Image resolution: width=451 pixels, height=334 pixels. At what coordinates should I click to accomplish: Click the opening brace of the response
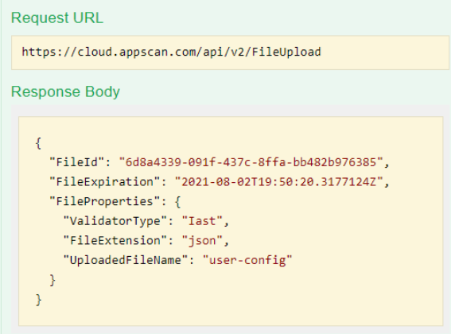[38, 143]
